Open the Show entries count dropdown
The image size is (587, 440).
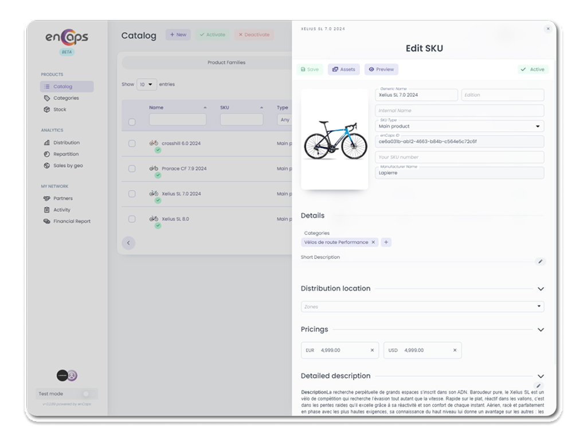click(x=146, y=85)
